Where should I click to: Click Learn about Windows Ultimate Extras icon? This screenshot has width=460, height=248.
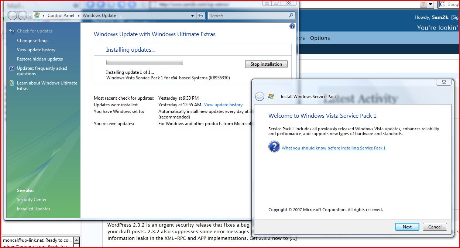pyautogui.click(x=11, y=83)
